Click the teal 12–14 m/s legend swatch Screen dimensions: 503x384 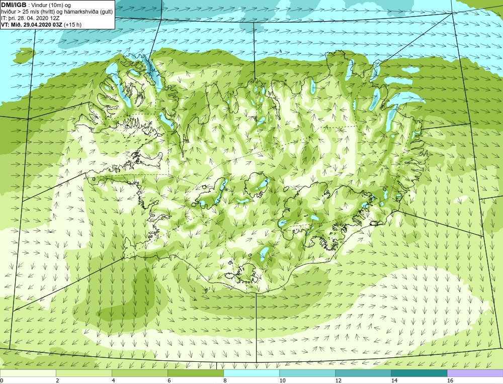363,373
